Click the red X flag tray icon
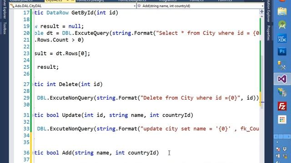291x163 pixels. (x=278, y=149)
